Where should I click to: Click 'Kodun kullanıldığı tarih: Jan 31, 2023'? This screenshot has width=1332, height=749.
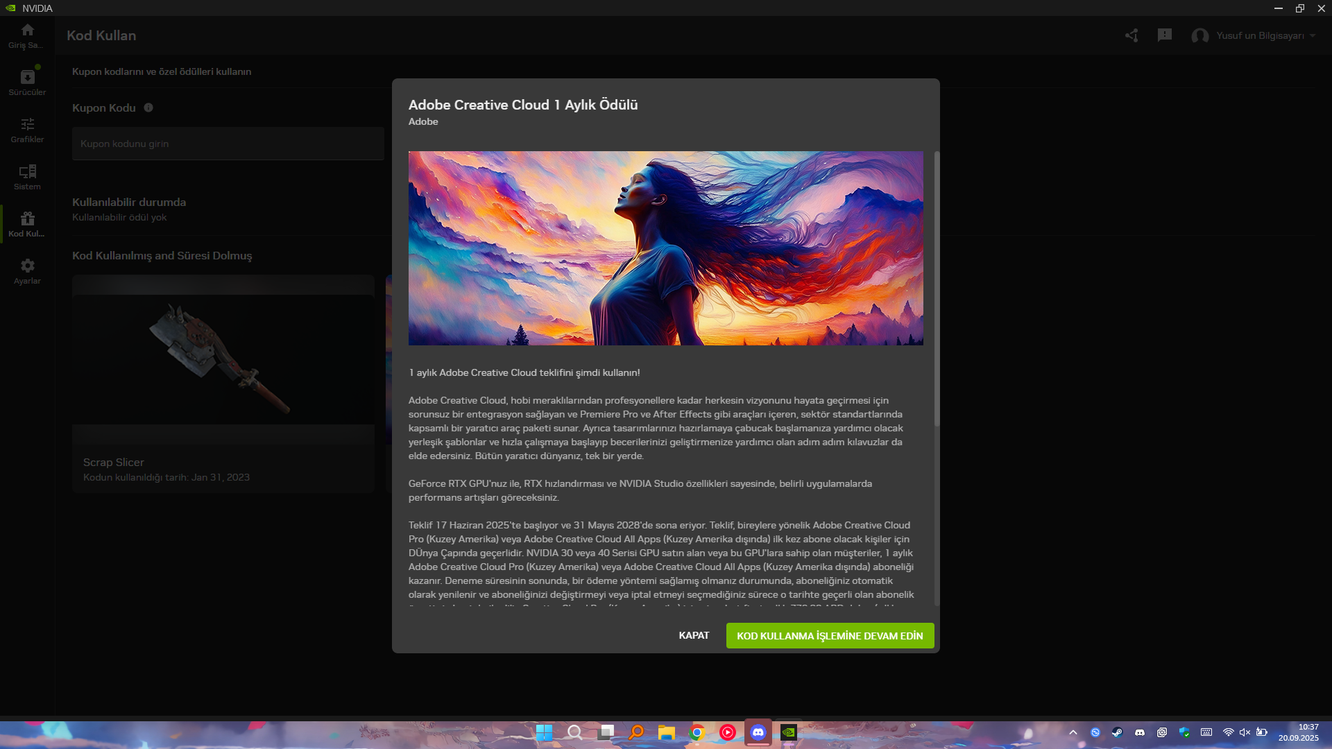(x=166, y=477)
